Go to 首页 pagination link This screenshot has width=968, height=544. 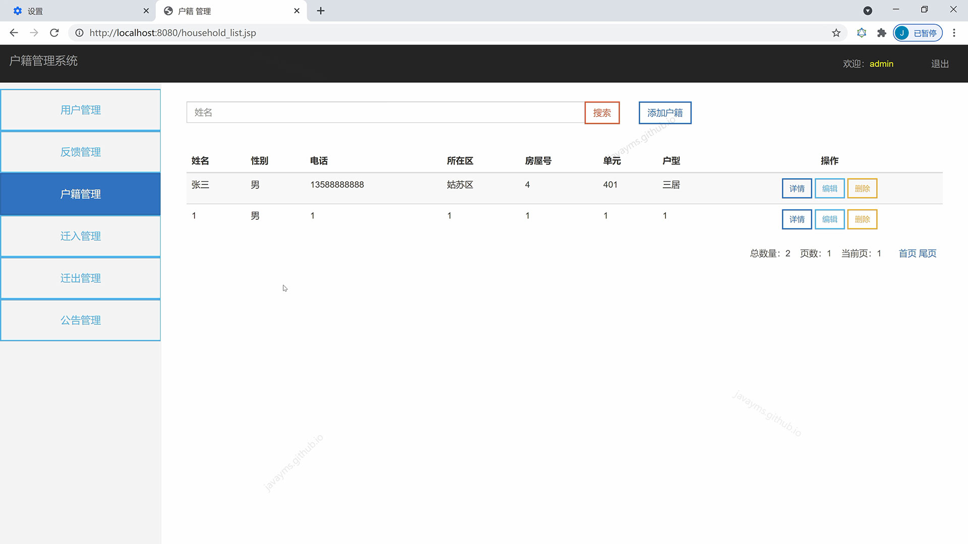pos(907,253)
